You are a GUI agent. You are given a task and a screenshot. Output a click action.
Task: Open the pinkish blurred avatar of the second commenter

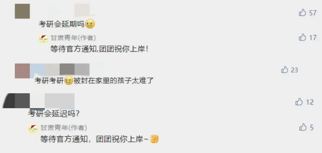coord(22,71)
